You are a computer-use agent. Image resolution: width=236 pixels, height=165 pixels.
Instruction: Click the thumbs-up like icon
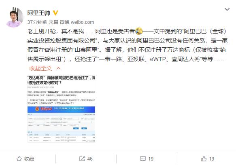(204, 159)
